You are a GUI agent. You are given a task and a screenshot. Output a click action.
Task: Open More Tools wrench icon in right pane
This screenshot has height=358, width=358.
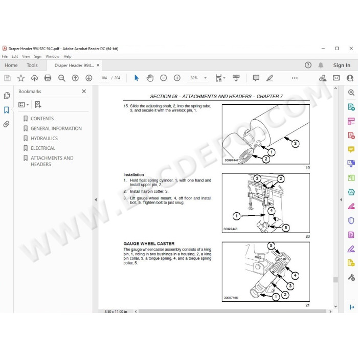click(351, 277)
